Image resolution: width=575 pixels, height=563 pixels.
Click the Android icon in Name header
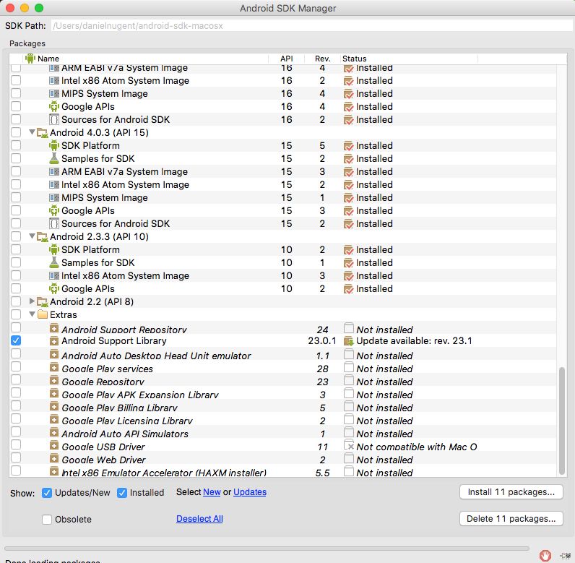[x=30, y=59]
